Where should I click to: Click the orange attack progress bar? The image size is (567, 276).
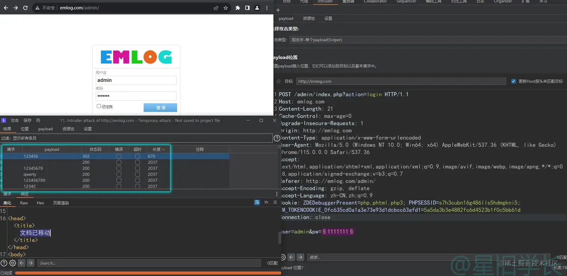point(148,273)
